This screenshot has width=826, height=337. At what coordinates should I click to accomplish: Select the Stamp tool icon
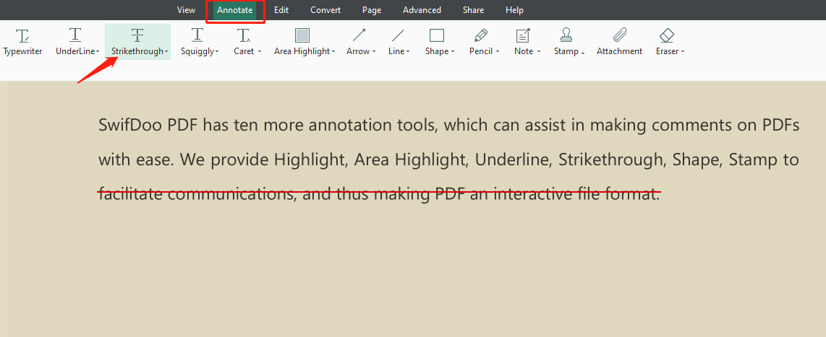point(566,35)
